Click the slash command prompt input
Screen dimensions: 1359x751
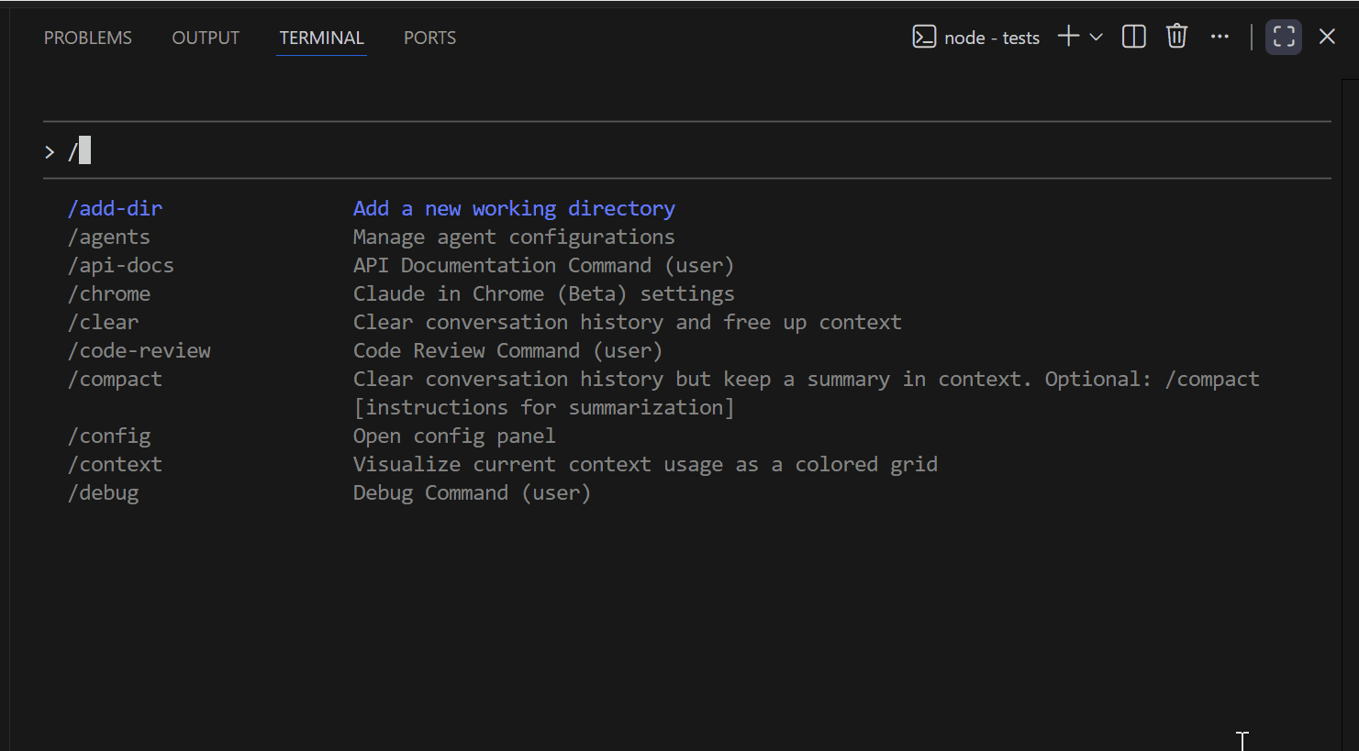[686, 150]
